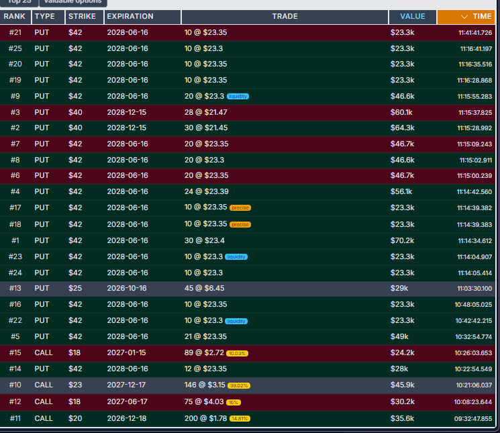Click the 14.81% badge on rank #11 row
This screenshot has width=500, height=433.
(x=240, y=419)
